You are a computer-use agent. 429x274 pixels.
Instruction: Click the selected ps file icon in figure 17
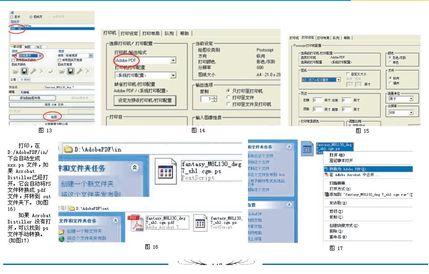(307, 149)
